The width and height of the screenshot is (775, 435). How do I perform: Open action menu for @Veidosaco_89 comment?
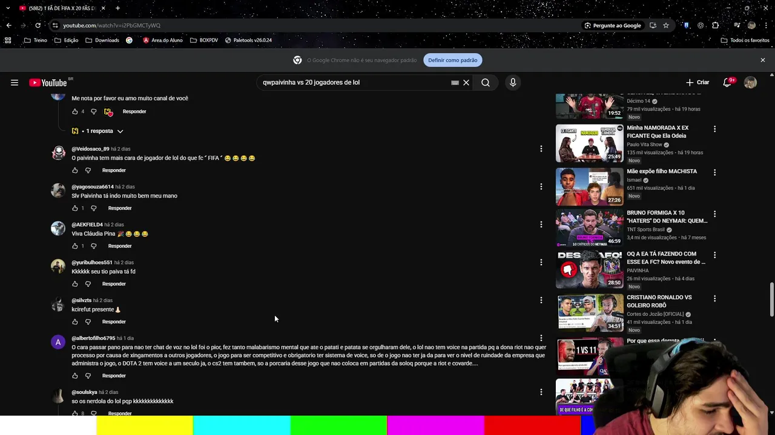click(x=541, y=149)
